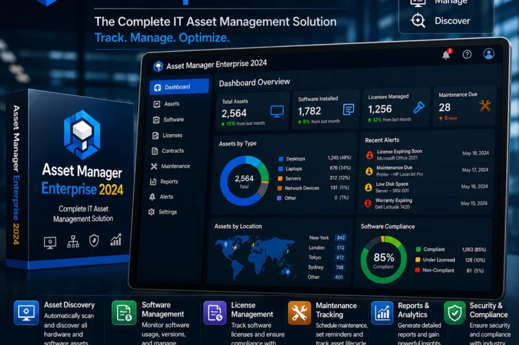Click 'Network Devices' in the assets legend
Viewport: 519px width, 345px height.
pos(302,188)
